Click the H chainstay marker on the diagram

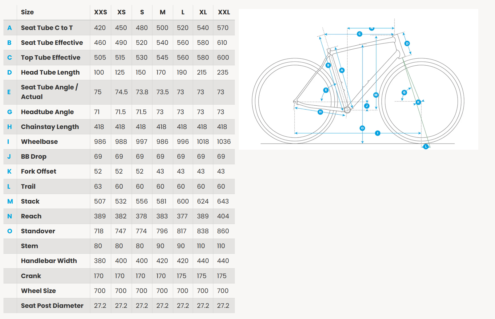click(x=320, y=112)
